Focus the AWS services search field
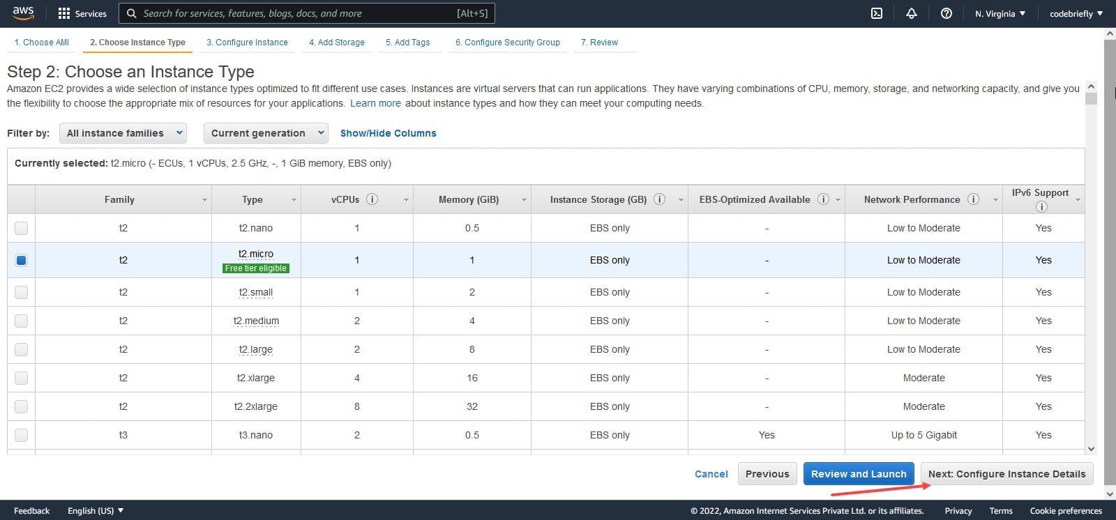The width and height of the screenshot is (1116, 520). [x=307, y=13]
